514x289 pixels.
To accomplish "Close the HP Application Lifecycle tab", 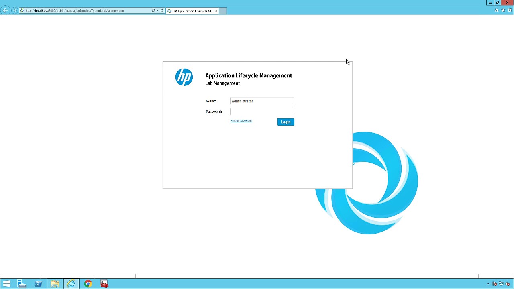I will [x=216, y=11].
